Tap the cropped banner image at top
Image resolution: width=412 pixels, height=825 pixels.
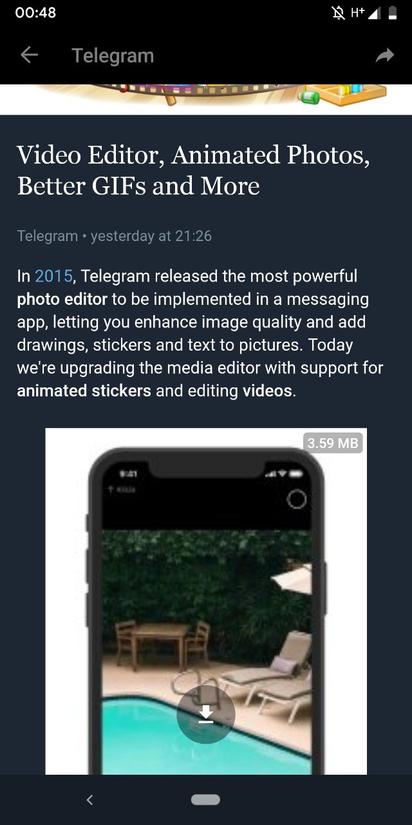[206, 99]
